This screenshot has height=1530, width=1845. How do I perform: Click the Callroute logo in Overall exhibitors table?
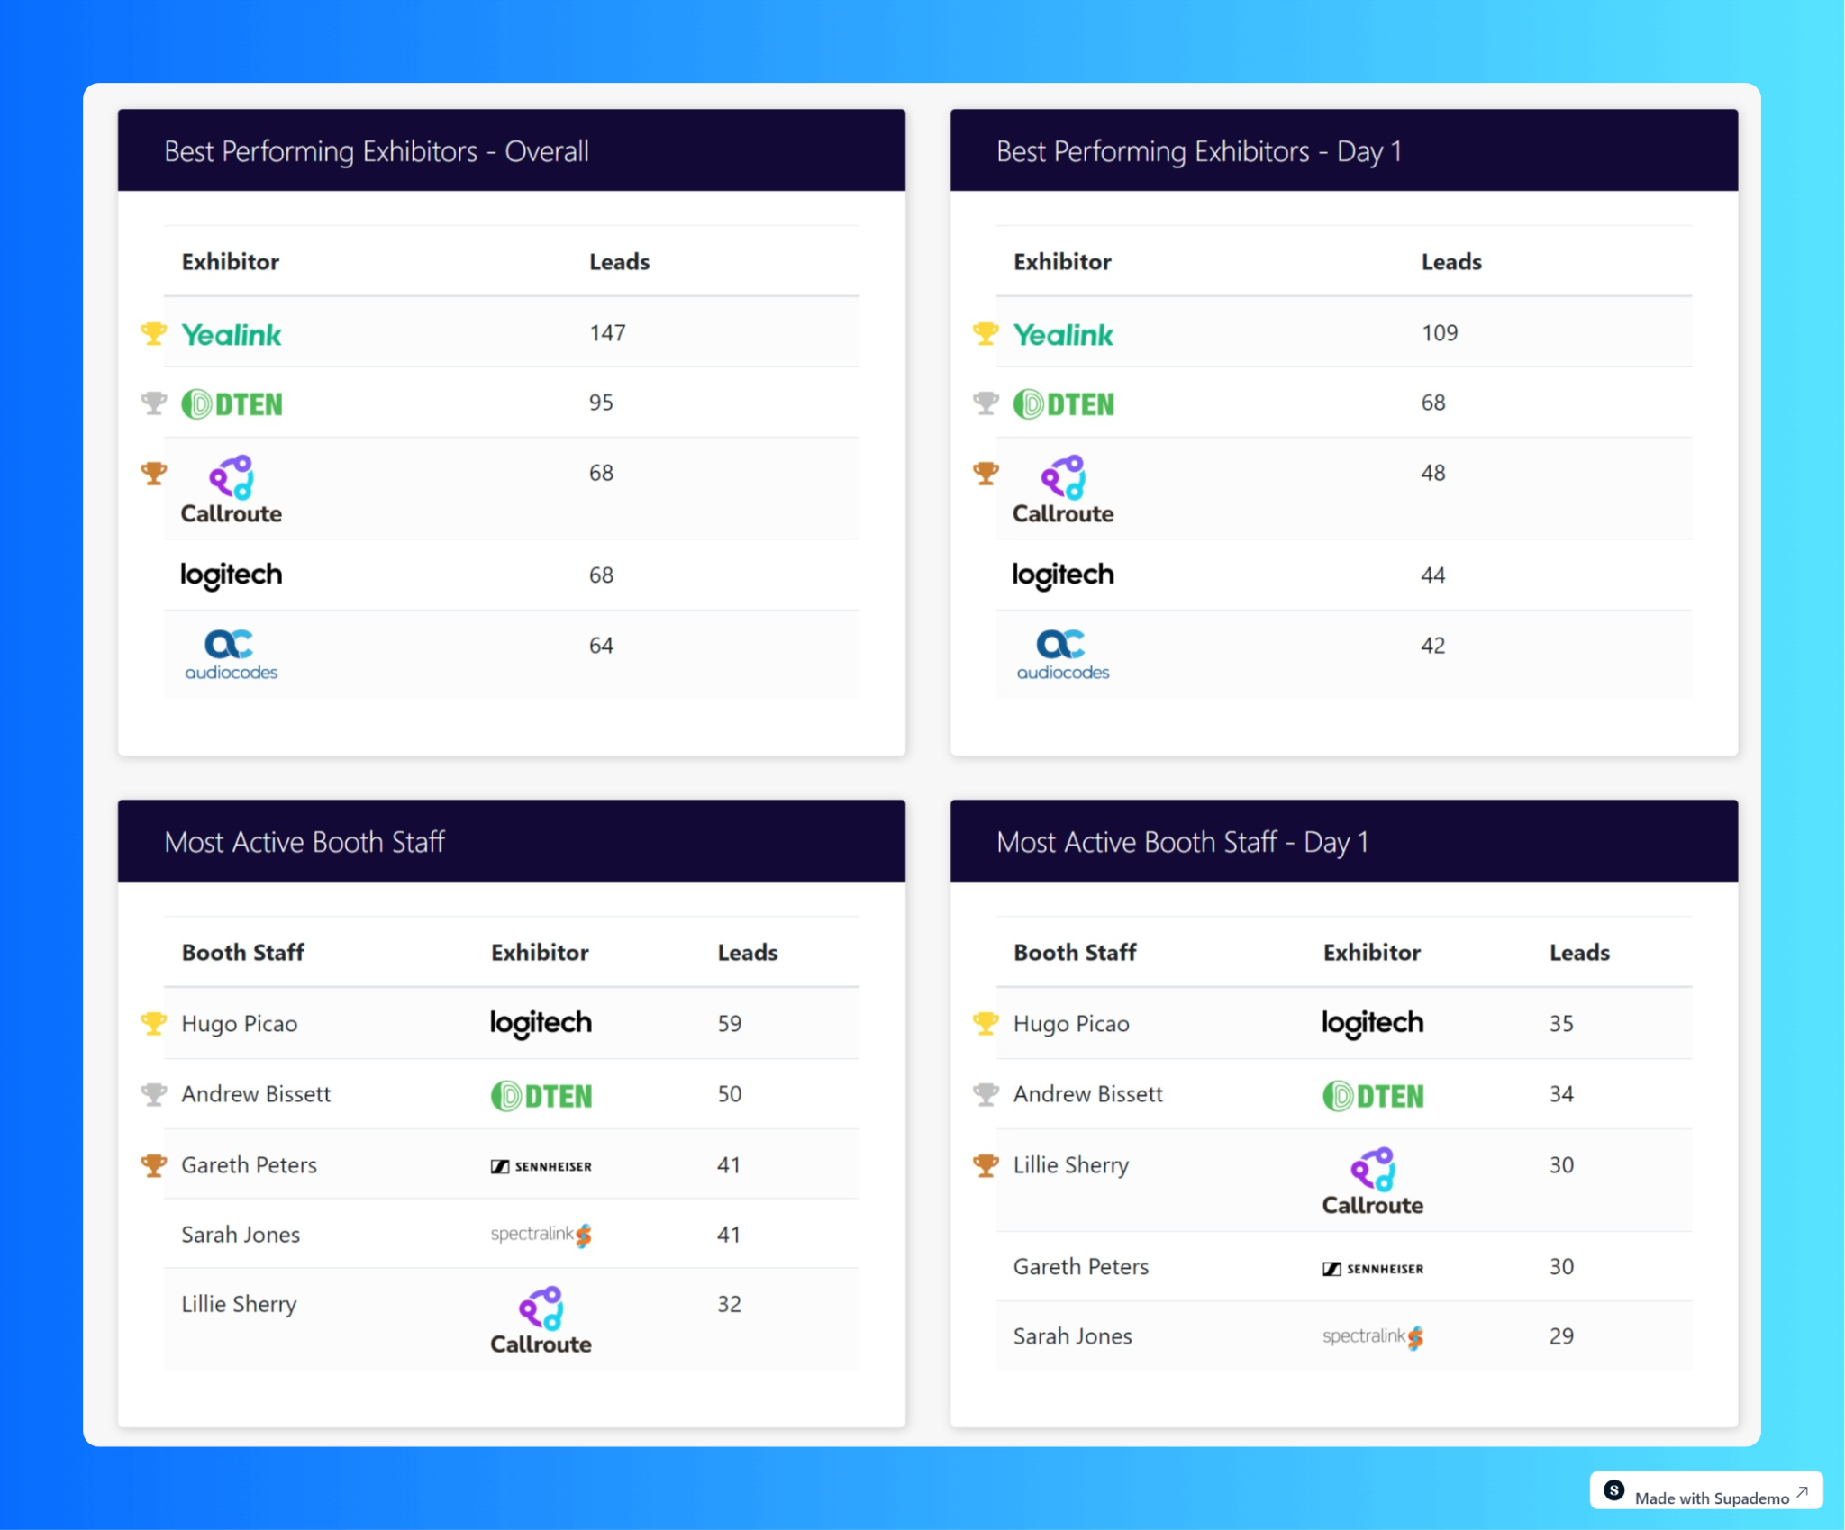tap(232, 490)
